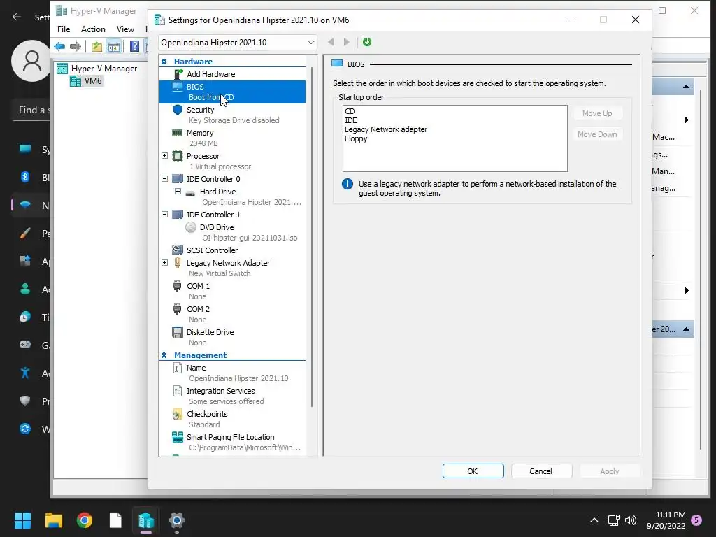Click the hardware list vertical scrollbar
This screenshot has height=537, width=716.
312,236
